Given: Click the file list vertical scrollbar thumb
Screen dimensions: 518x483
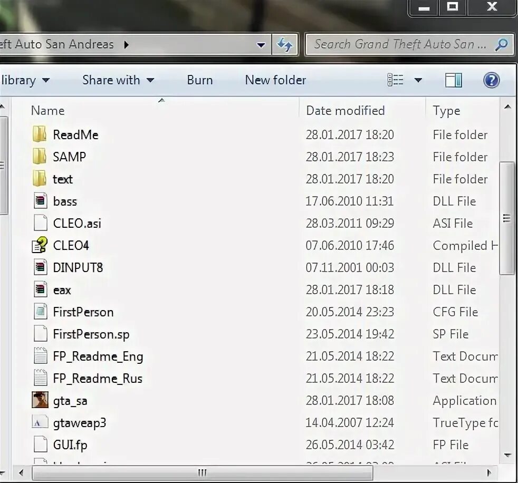Looking at the screenshot, I should [x=507, y=218].
